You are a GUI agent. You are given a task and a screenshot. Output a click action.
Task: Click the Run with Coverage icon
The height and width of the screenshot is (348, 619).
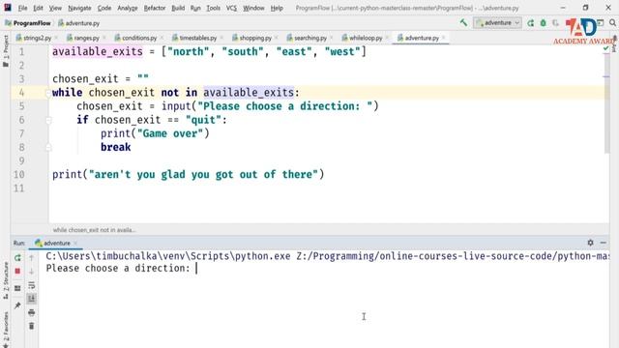[x=556, y=23]
